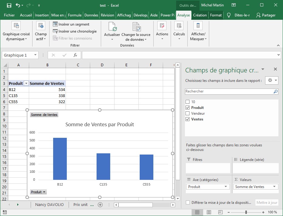Toggle Différer la mise à jour checkbox
Viewport: 283px width, 216px height.
(188, 203)
